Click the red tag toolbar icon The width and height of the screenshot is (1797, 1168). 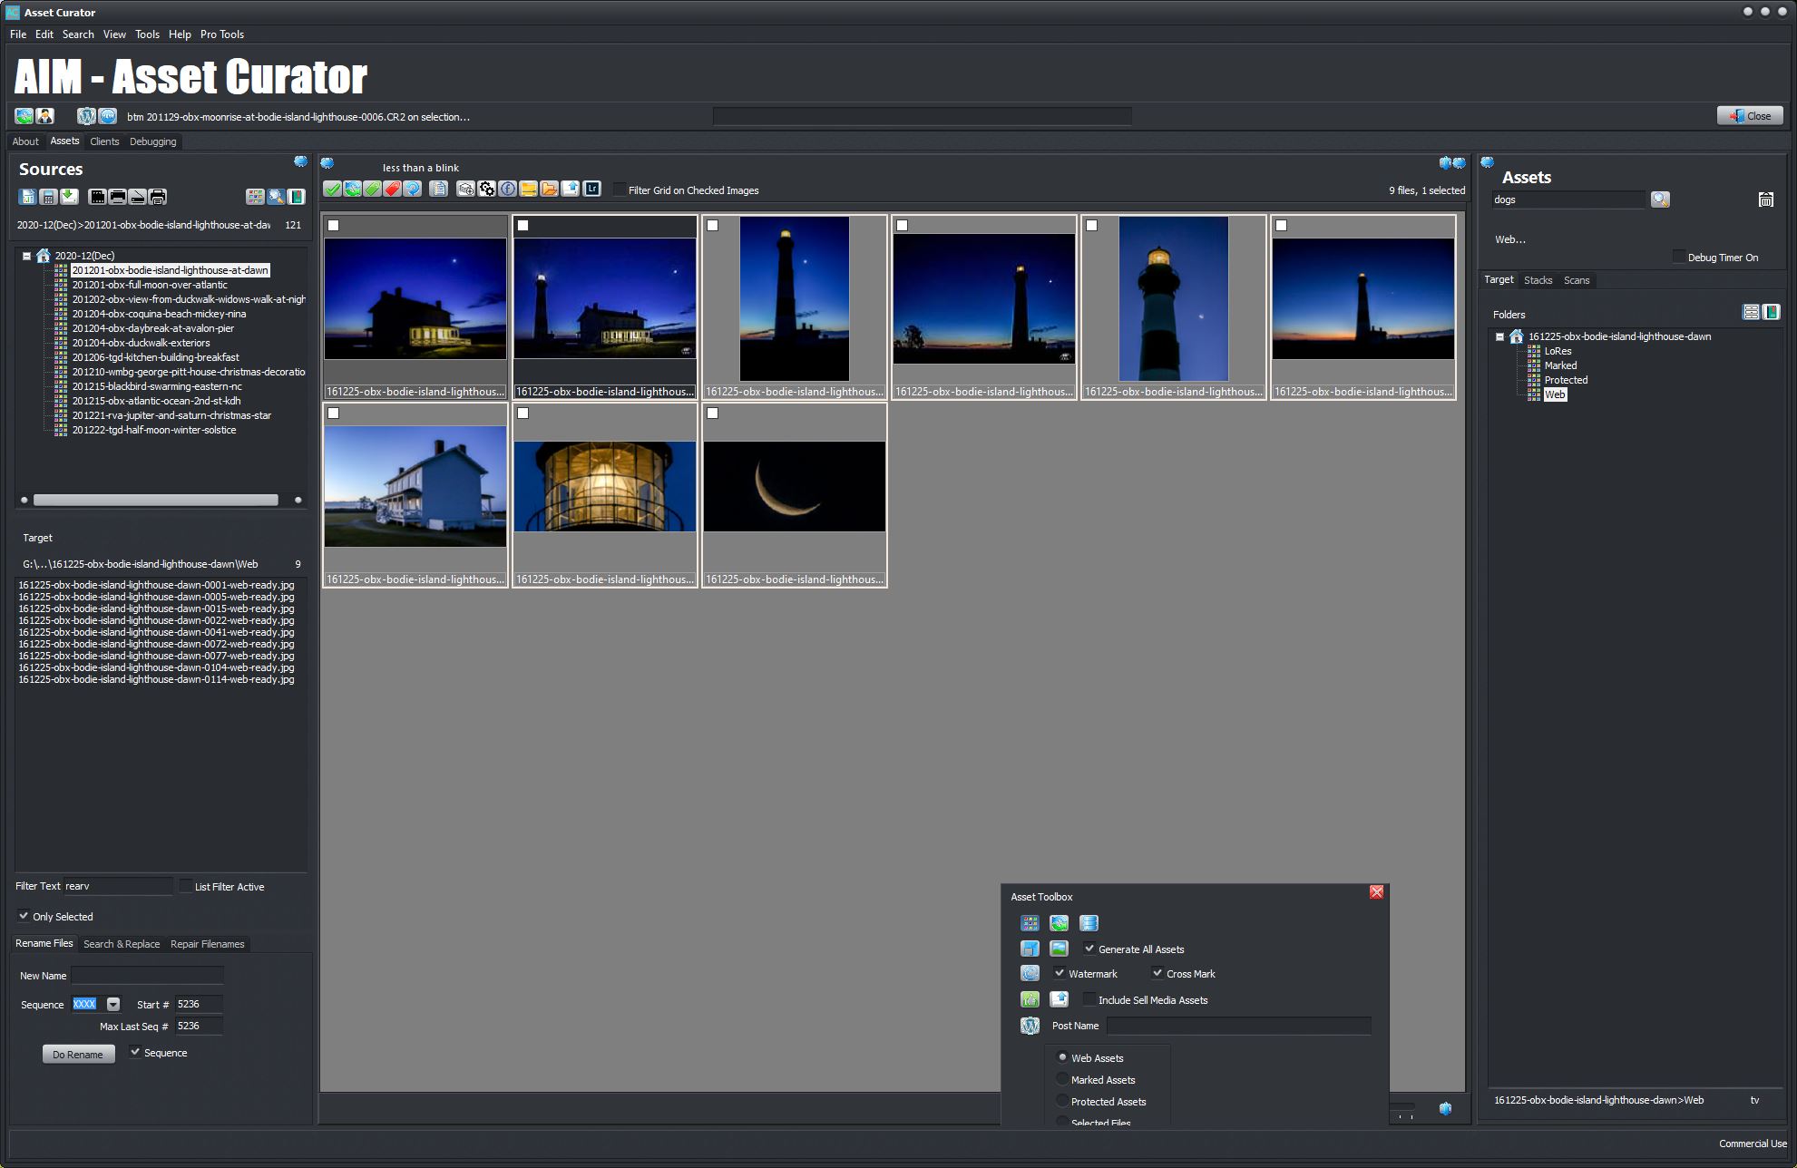pyautogui.click(x=392, y=189)
